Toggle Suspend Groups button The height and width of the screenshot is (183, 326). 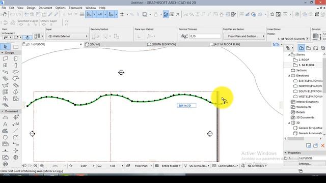click(166, 14)
